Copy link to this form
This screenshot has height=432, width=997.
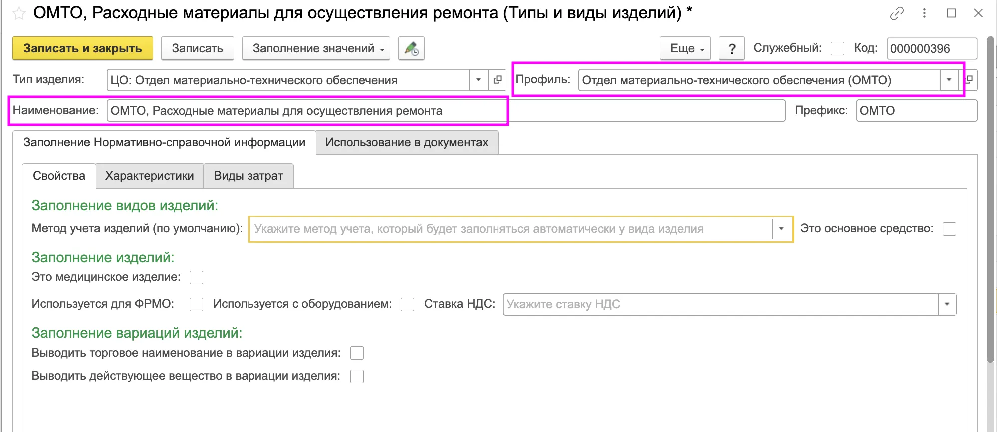click(897, 13)
